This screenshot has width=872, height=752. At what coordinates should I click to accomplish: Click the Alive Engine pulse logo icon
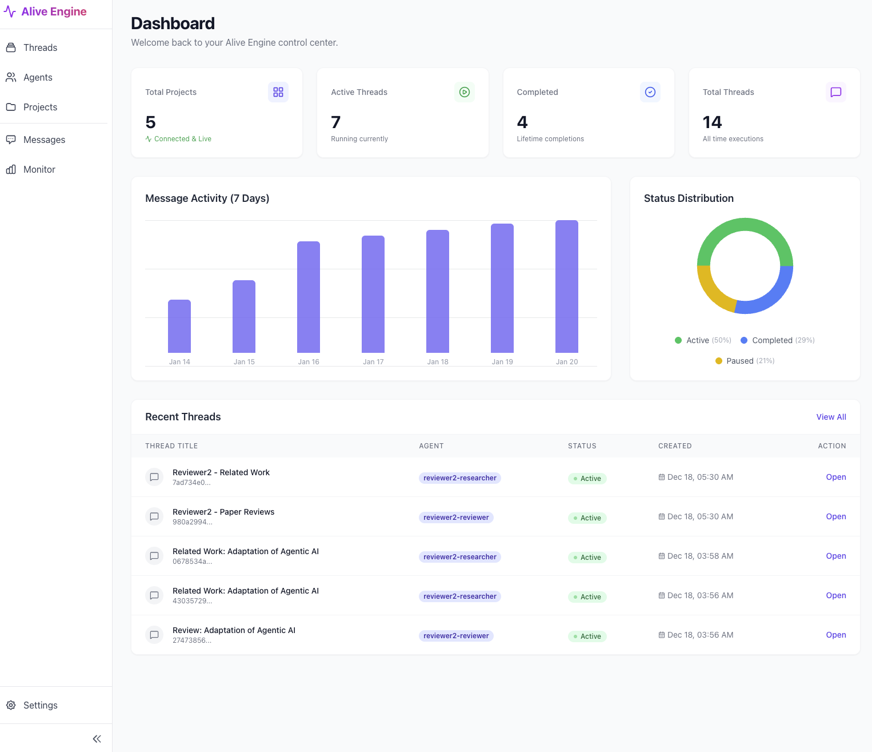10,12
